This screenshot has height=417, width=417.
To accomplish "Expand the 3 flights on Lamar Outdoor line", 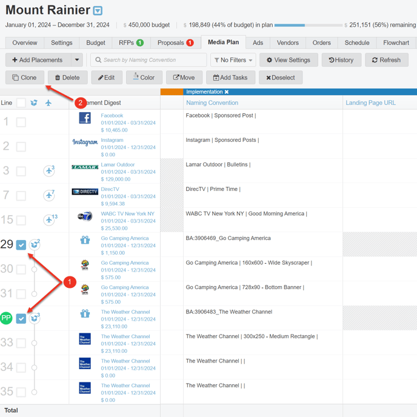I will (x=49, y=170).
